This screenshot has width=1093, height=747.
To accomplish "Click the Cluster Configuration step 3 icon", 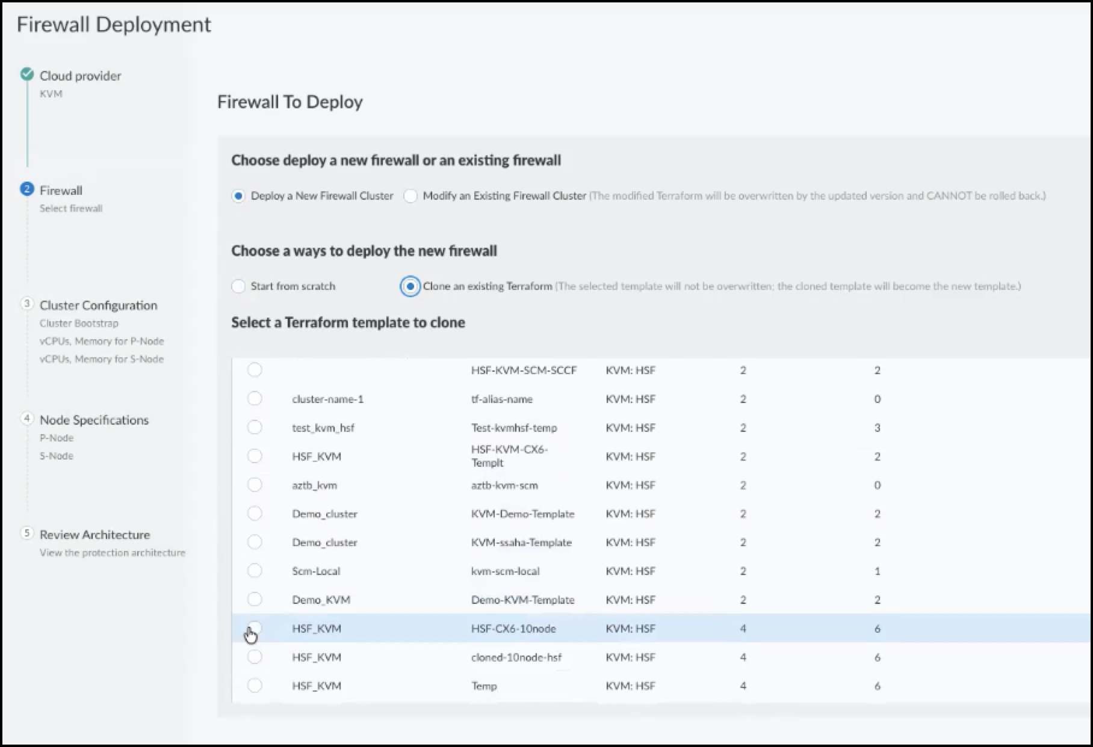I will (27, 304).
